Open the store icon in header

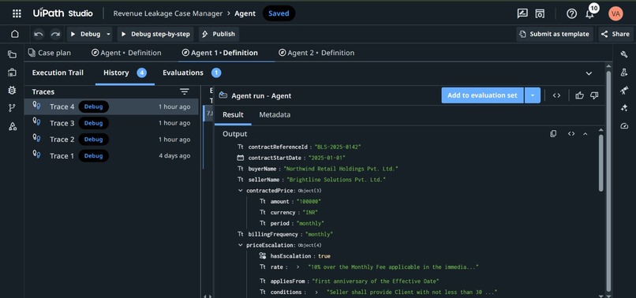(x=540, y=13)
